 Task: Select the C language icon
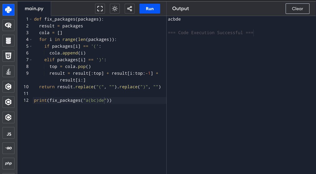(8, 87)
